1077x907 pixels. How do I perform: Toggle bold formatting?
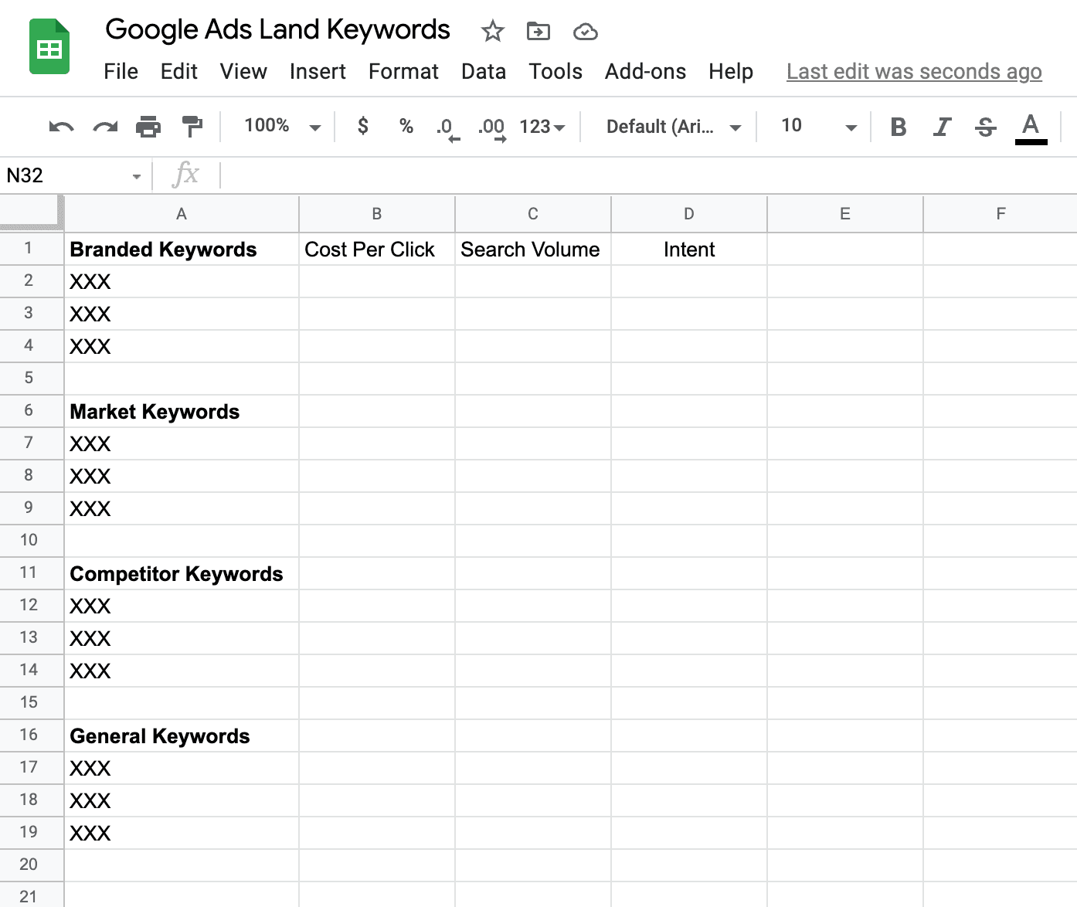coord(898,127)
